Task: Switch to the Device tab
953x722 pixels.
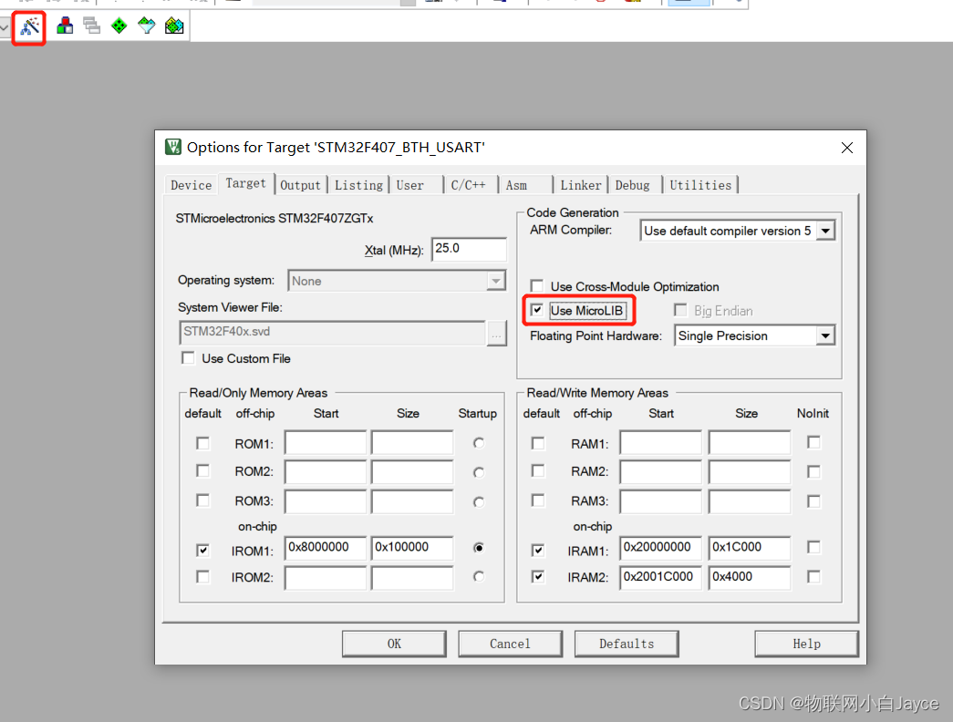Action: 191,185
